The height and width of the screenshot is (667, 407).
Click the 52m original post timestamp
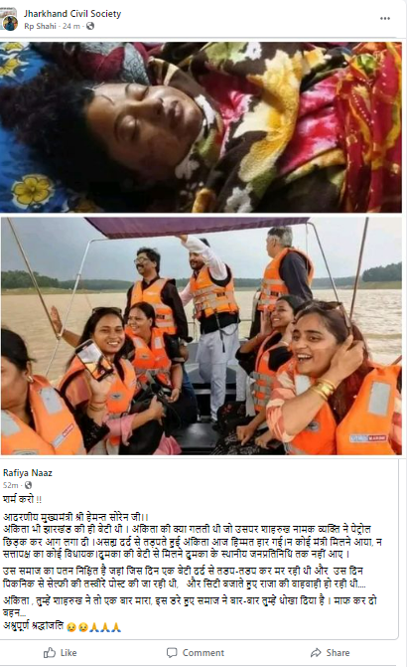coord(11,485)
